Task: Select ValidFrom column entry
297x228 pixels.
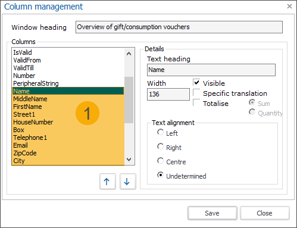Action: 68,60
